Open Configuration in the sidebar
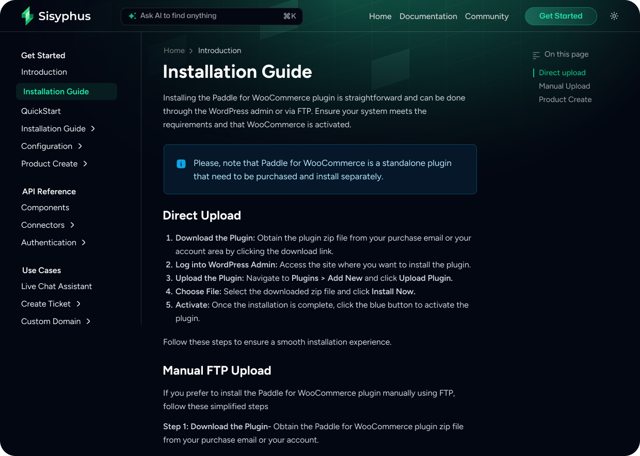Screen dimensions: 640x456 pyautogui.click(x=46, y=146)
